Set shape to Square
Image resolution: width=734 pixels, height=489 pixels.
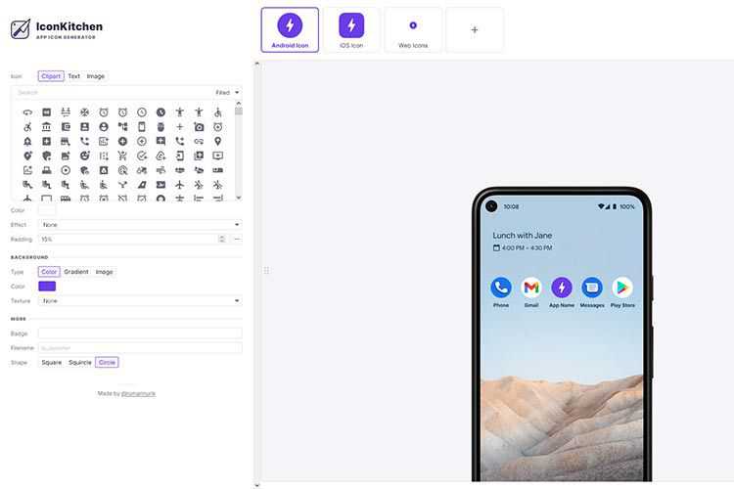point(51,362)
